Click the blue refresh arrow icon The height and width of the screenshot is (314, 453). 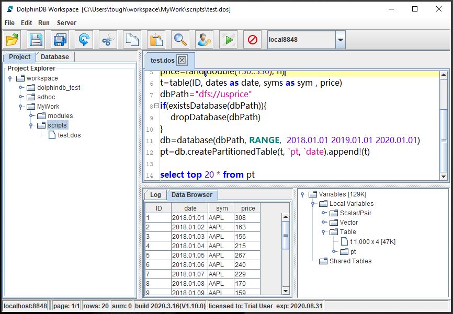84,40
